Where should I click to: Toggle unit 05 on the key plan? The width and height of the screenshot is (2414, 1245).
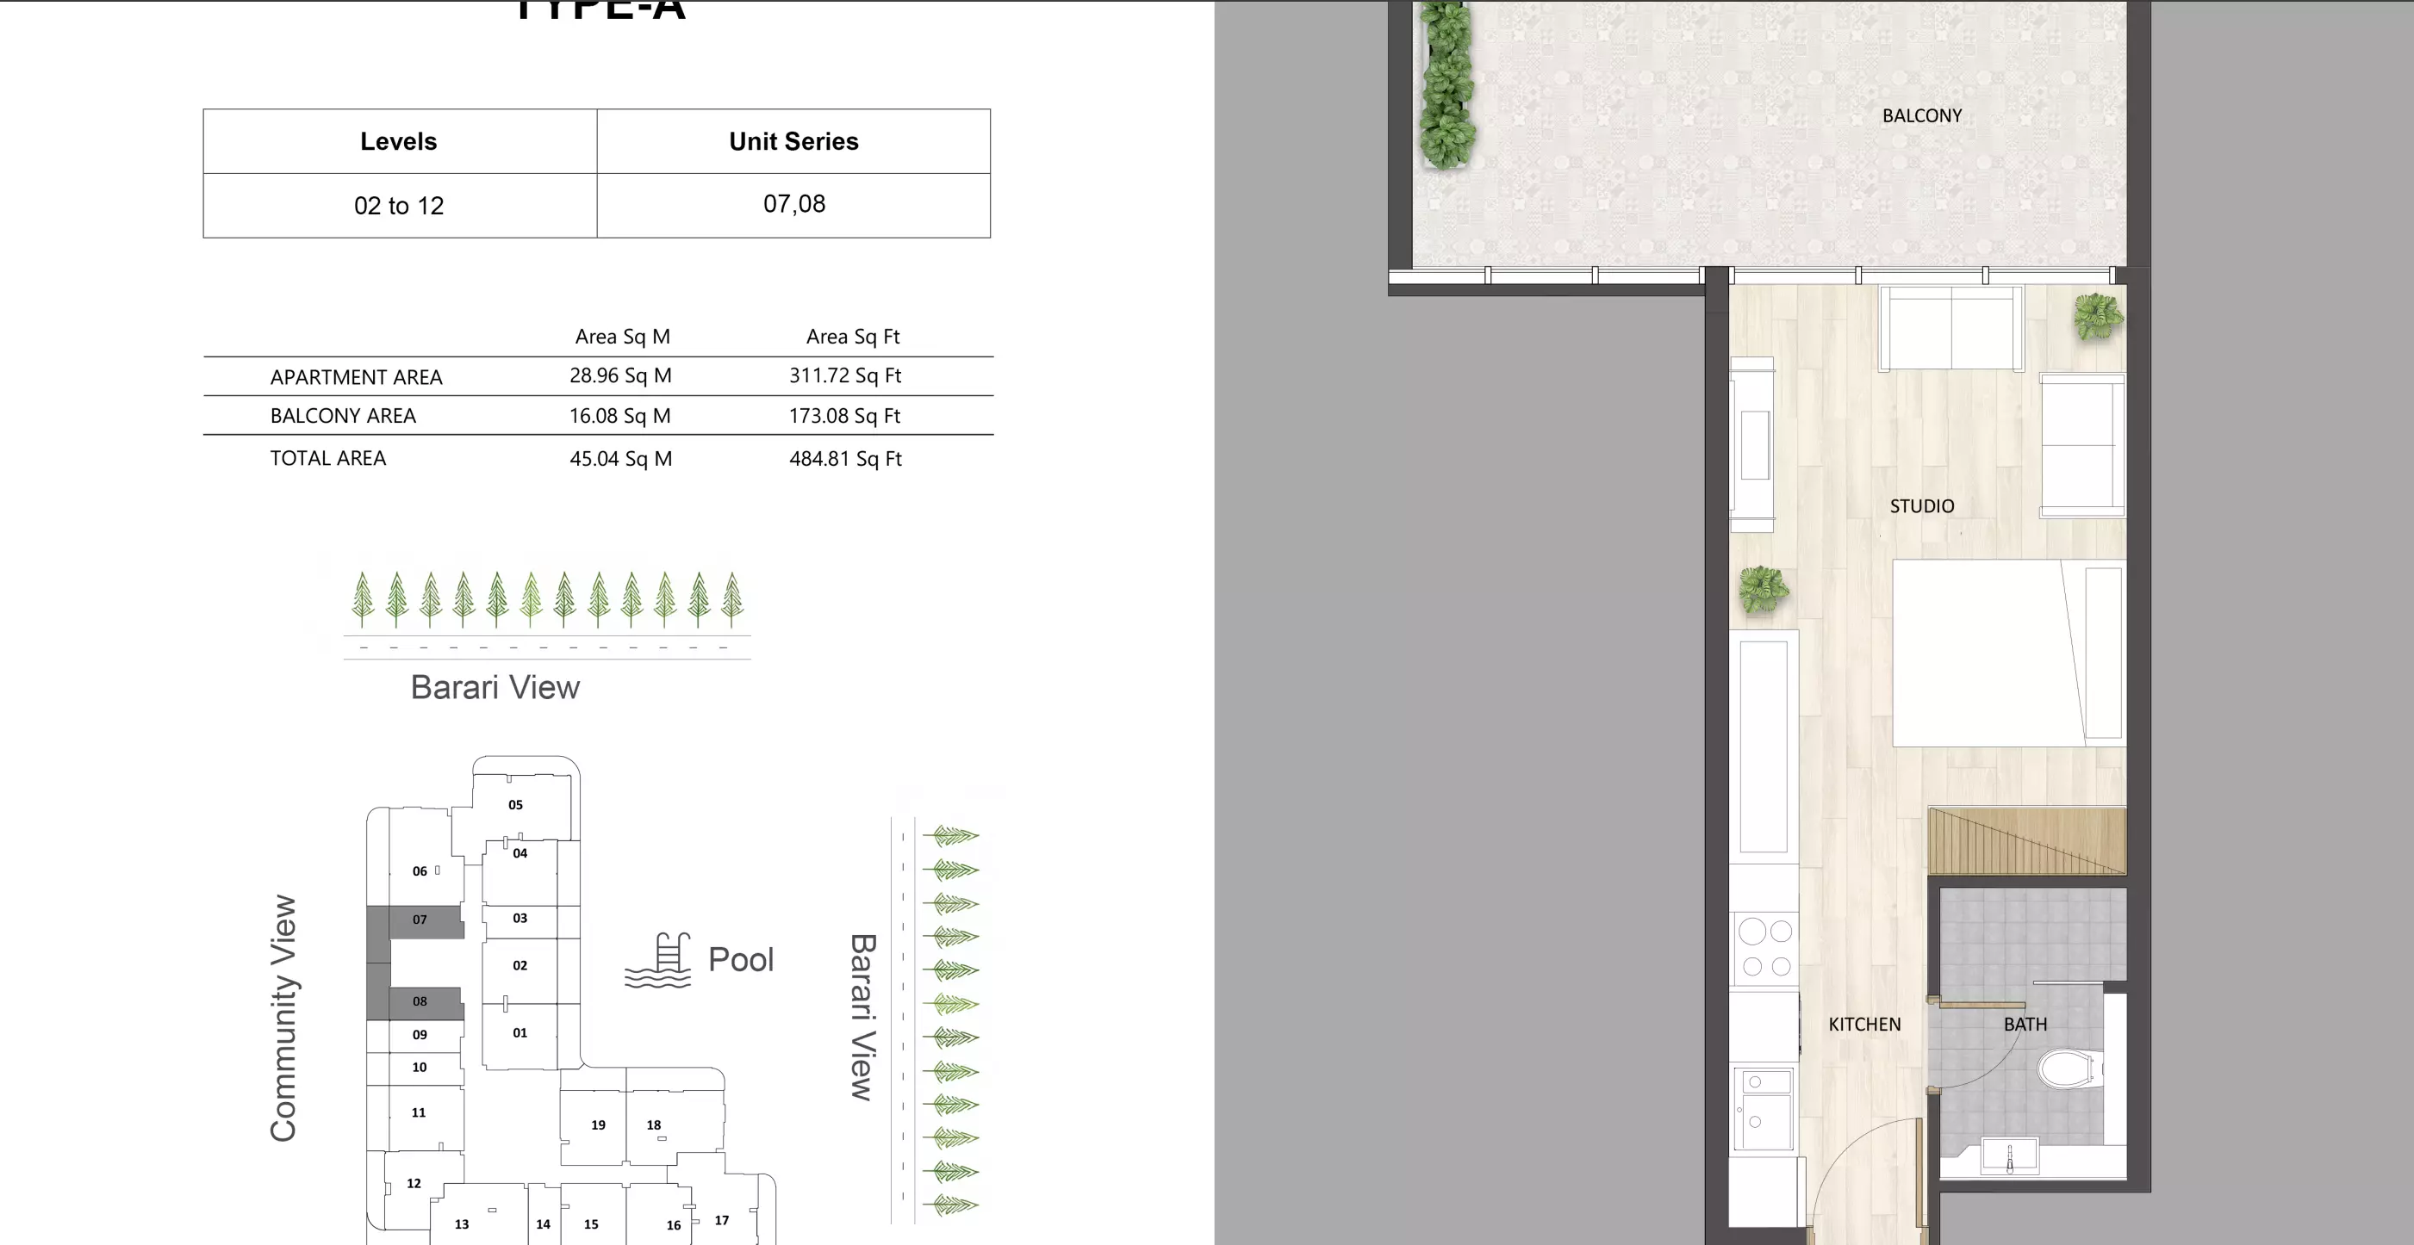point(513,804)
